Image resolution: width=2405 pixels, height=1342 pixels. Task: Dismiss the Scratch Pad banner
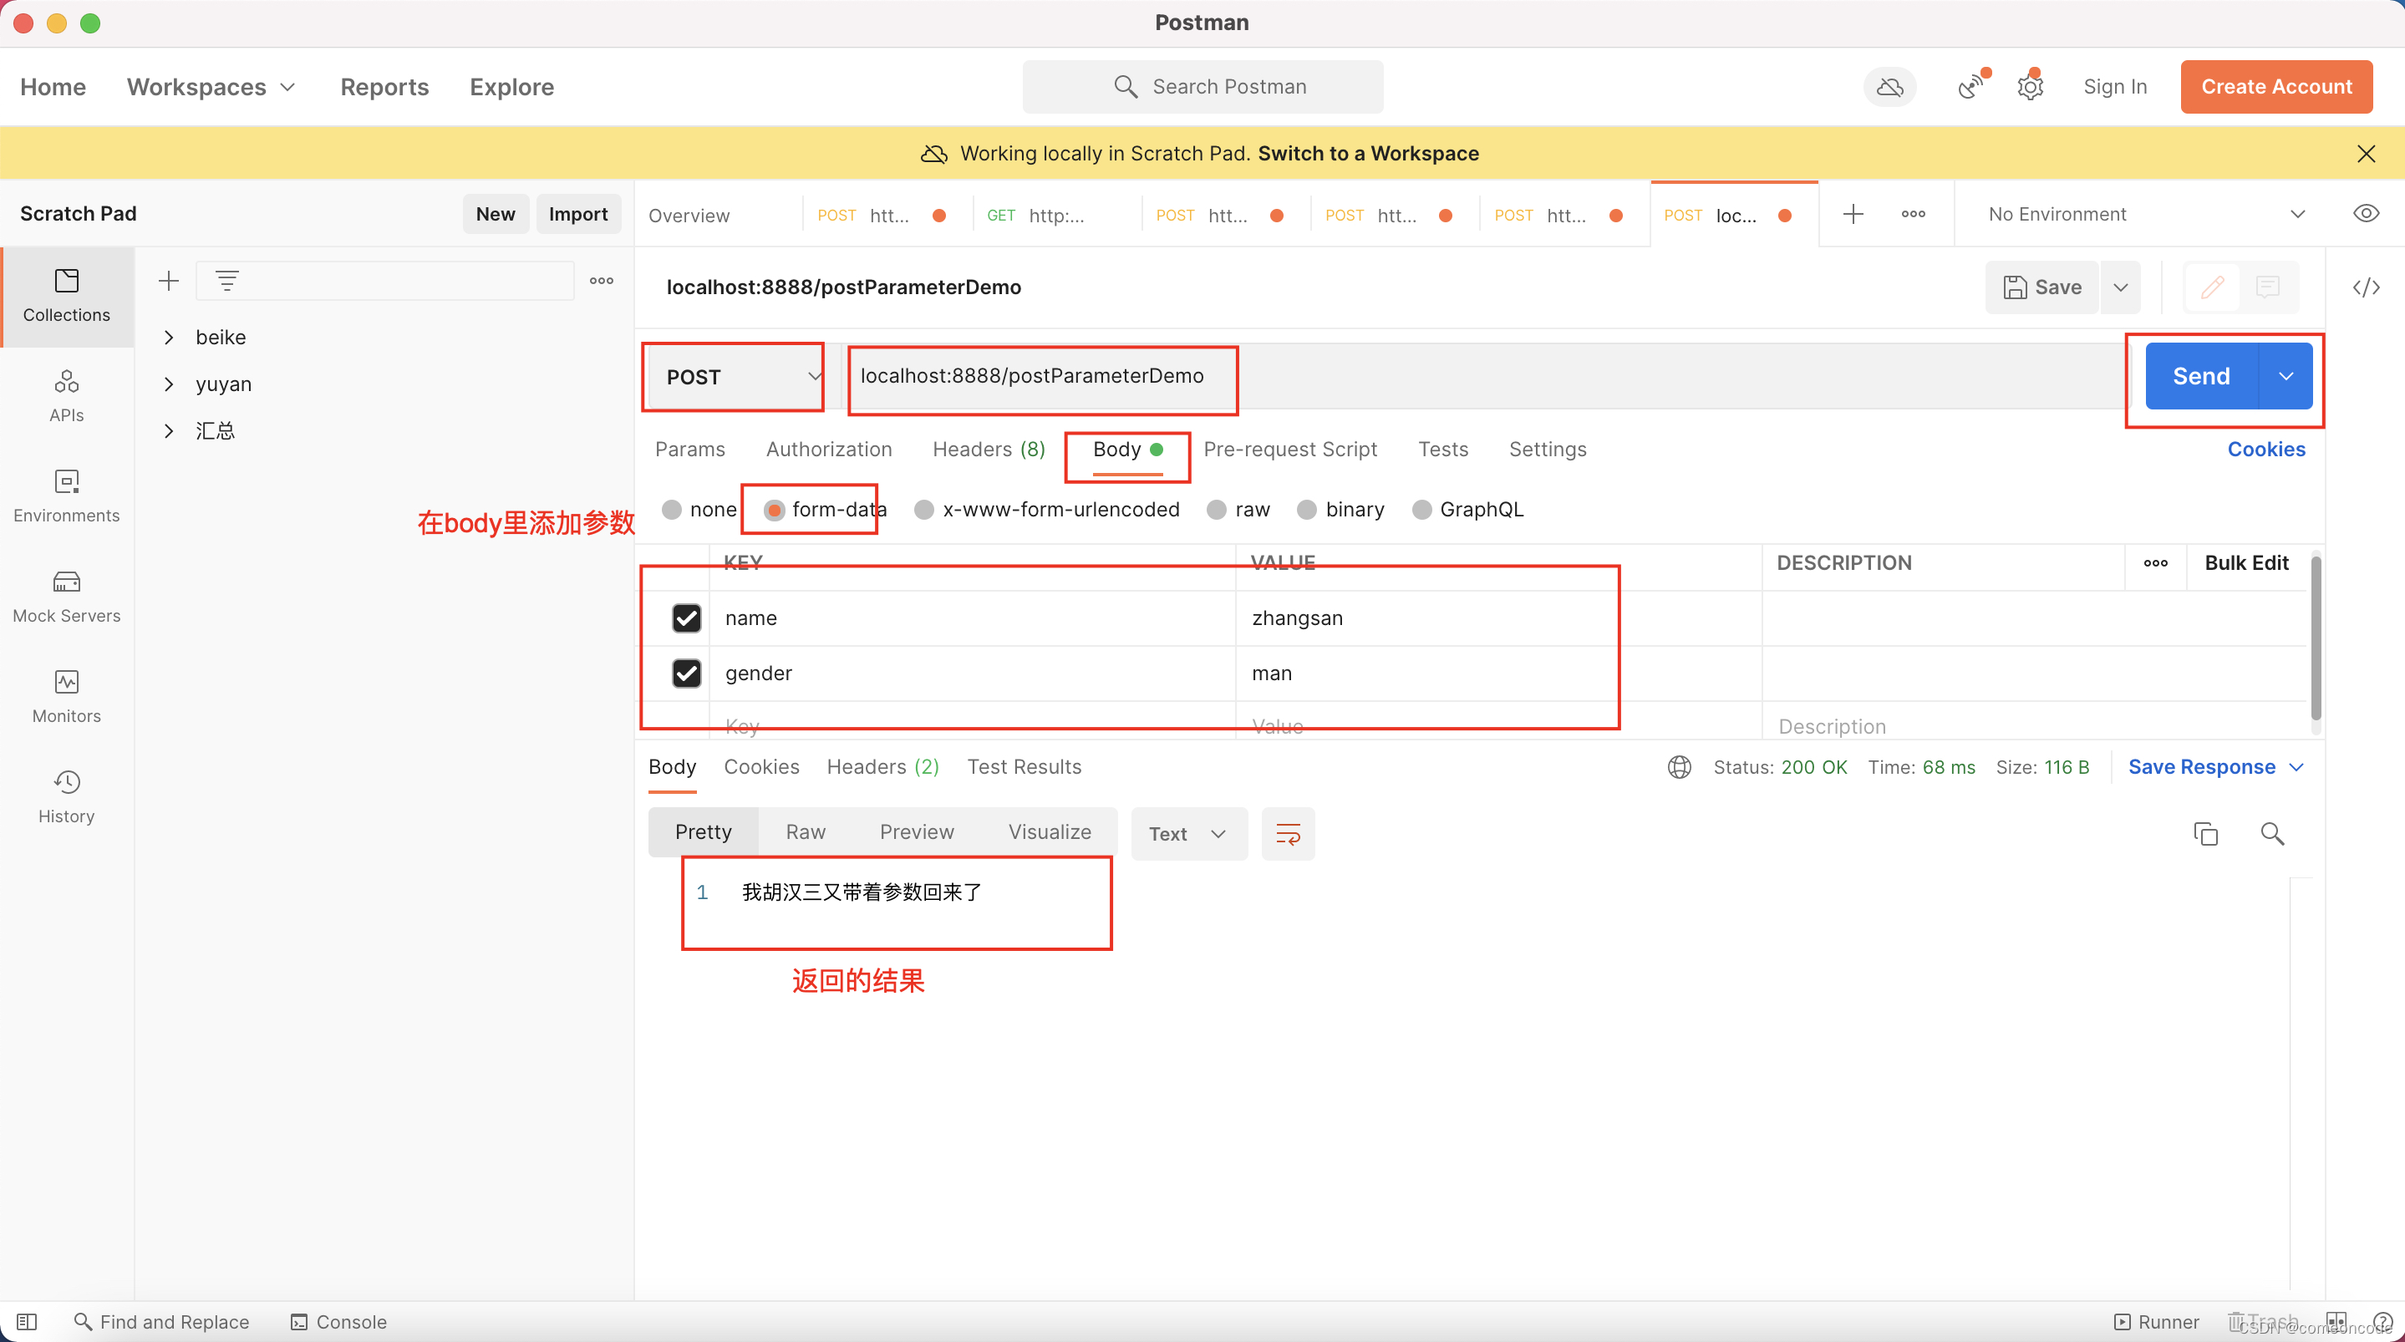point(2366,153)
